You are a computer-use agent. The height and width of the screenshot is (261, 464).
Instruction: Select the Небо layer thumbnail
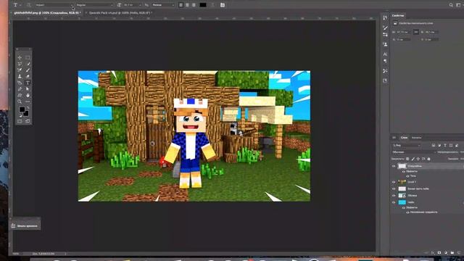coord(402,202)
